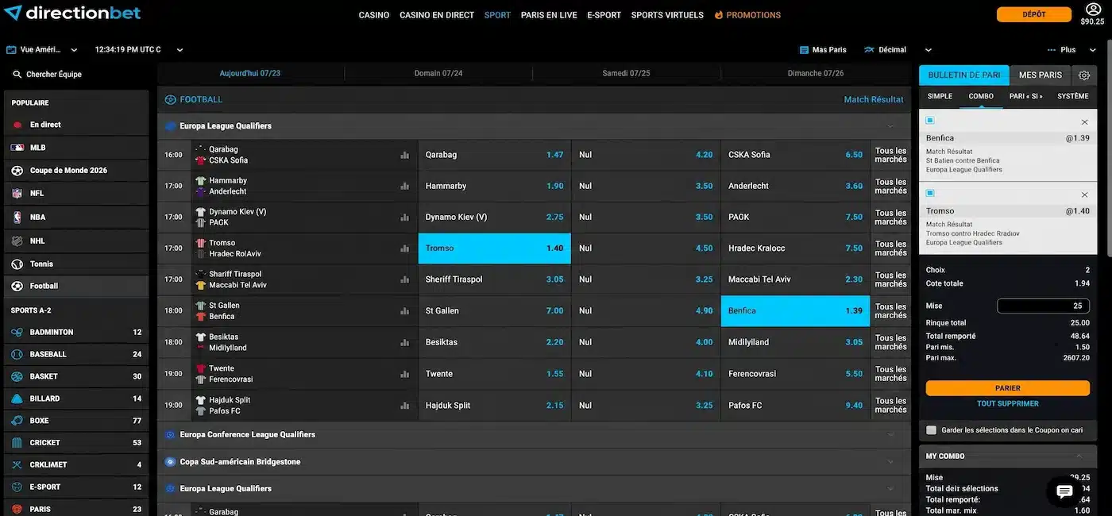1112x516 pixels.
Task: Click the Parier button
Action: click(1008, 388)
